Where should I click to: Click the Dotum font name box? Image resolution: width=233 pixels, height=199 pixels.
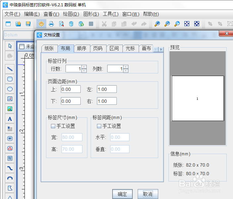pyautogui.click(x=19, y=35)
